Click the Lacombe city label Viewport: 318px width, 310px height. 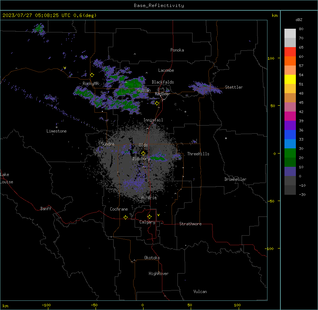coord(166,70)
